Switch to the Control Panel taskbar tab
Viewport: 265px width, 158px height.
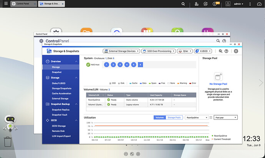tap(23, 4)
